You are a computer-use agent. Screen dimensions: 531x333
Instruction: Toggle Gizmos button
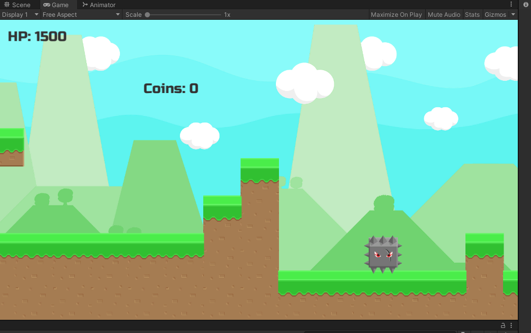(x=495, y=15)
